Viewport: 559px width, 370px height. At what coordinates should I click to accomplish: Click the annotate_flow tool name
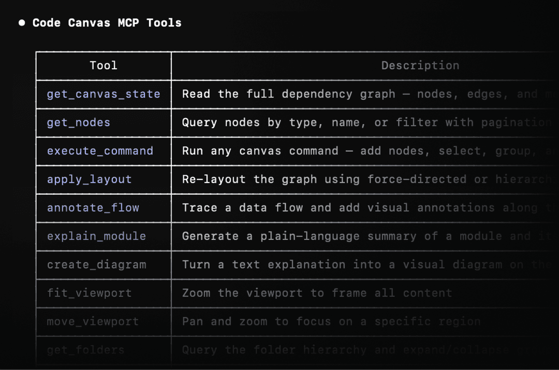point(93,208)
